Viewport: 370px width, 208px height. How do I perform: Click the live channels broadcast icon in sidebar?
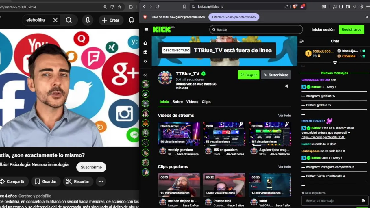145,75
